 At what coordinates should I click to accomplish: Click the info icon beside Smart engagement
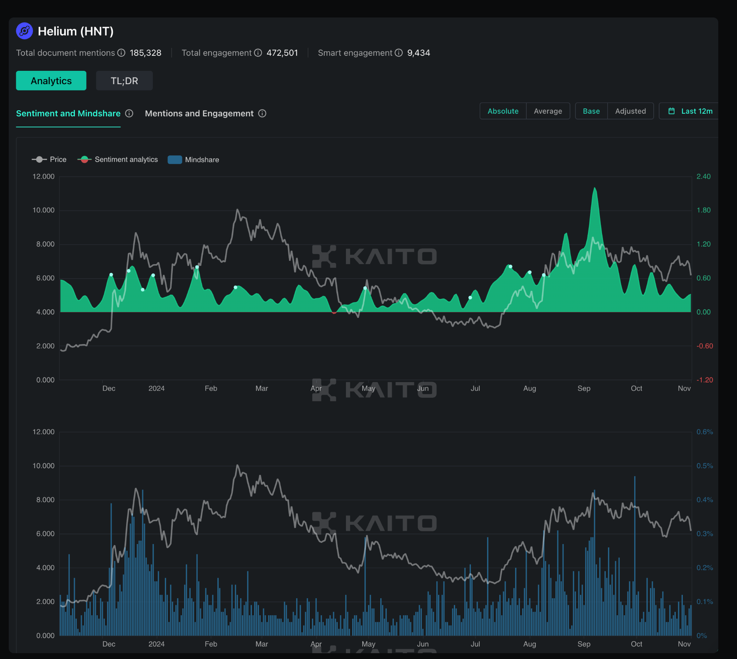[399, 53]
